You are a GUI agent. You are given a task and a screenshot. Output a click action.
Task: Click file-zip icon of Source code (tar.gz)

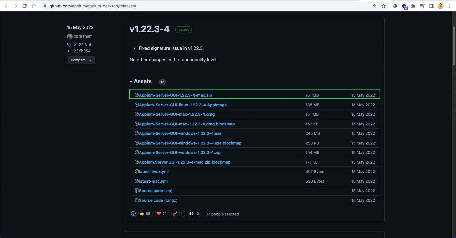click(x=137, y=200)
